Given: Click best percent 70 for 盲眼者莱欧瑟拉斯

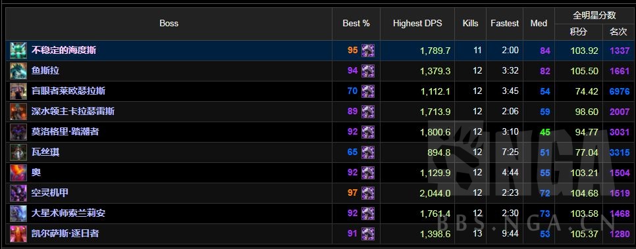Looking at the screenshot, I should [352, 91].
